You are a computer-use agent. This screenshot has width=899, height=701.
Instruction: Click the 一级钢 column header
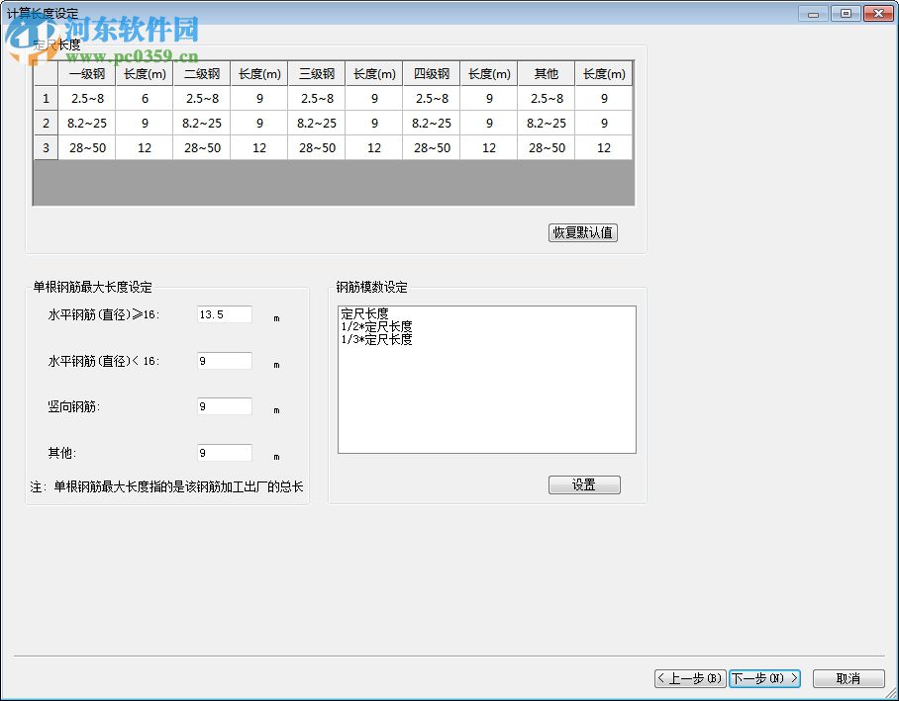click(85, 73)
